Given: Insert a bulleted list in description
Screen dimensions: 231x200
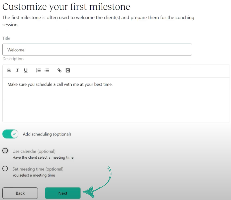Looking at the screenshot, I should click(x=47, y=71).
